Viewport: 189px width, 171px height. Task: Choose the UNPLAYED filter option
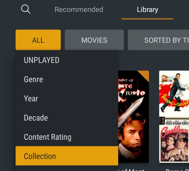tap(67, 60)
